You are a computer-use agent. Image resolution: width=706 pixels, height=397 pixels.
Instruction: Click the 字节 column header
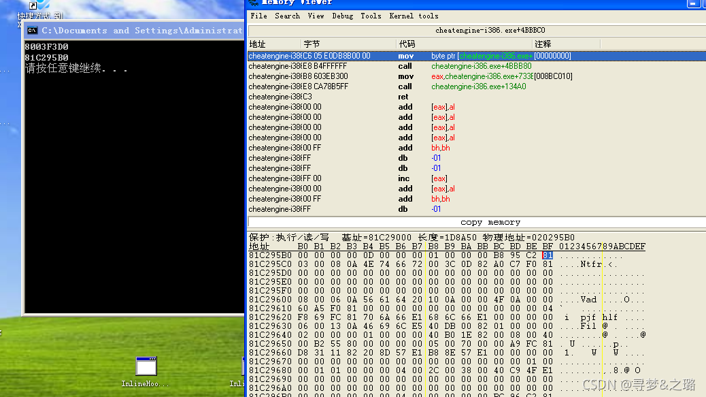348,44
